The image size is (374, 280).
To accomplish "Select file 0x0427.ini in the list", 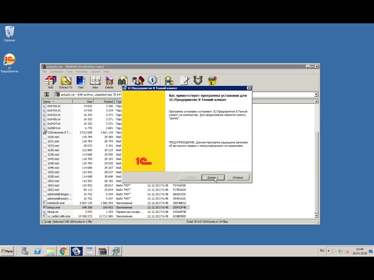I will 54,124.
